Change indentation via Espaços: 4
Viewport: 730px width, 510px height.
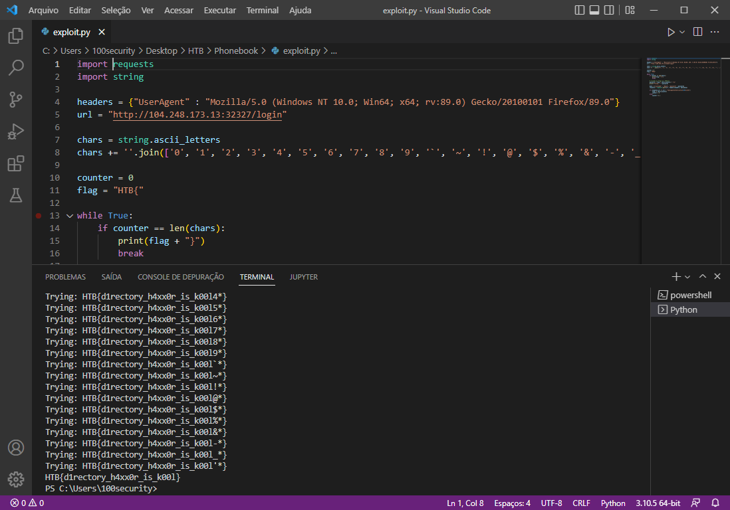(x=512, y=503)
